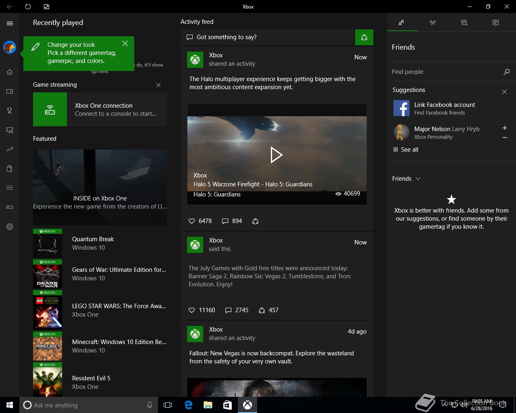Screen dimensions: 516x413
Task: Open Achievements trophy icon
Action: [x=10, y=111]
